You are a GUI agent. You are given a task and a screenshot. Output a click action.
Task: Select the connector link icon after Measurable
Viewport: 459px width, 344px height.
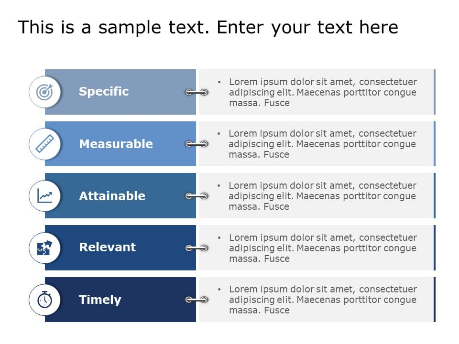(197, 144)
